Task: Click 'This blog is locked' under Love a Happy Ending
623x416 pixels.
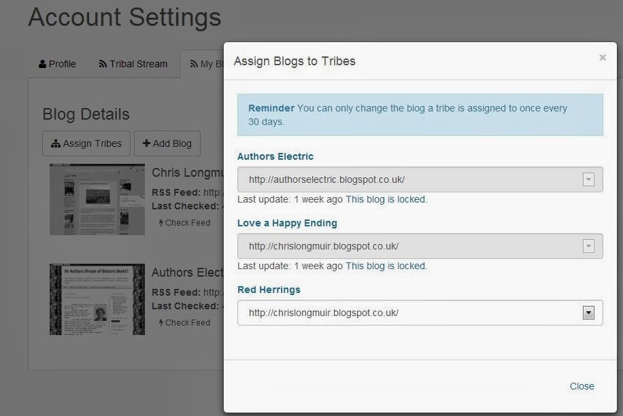Action: click(x=386, y=266)
